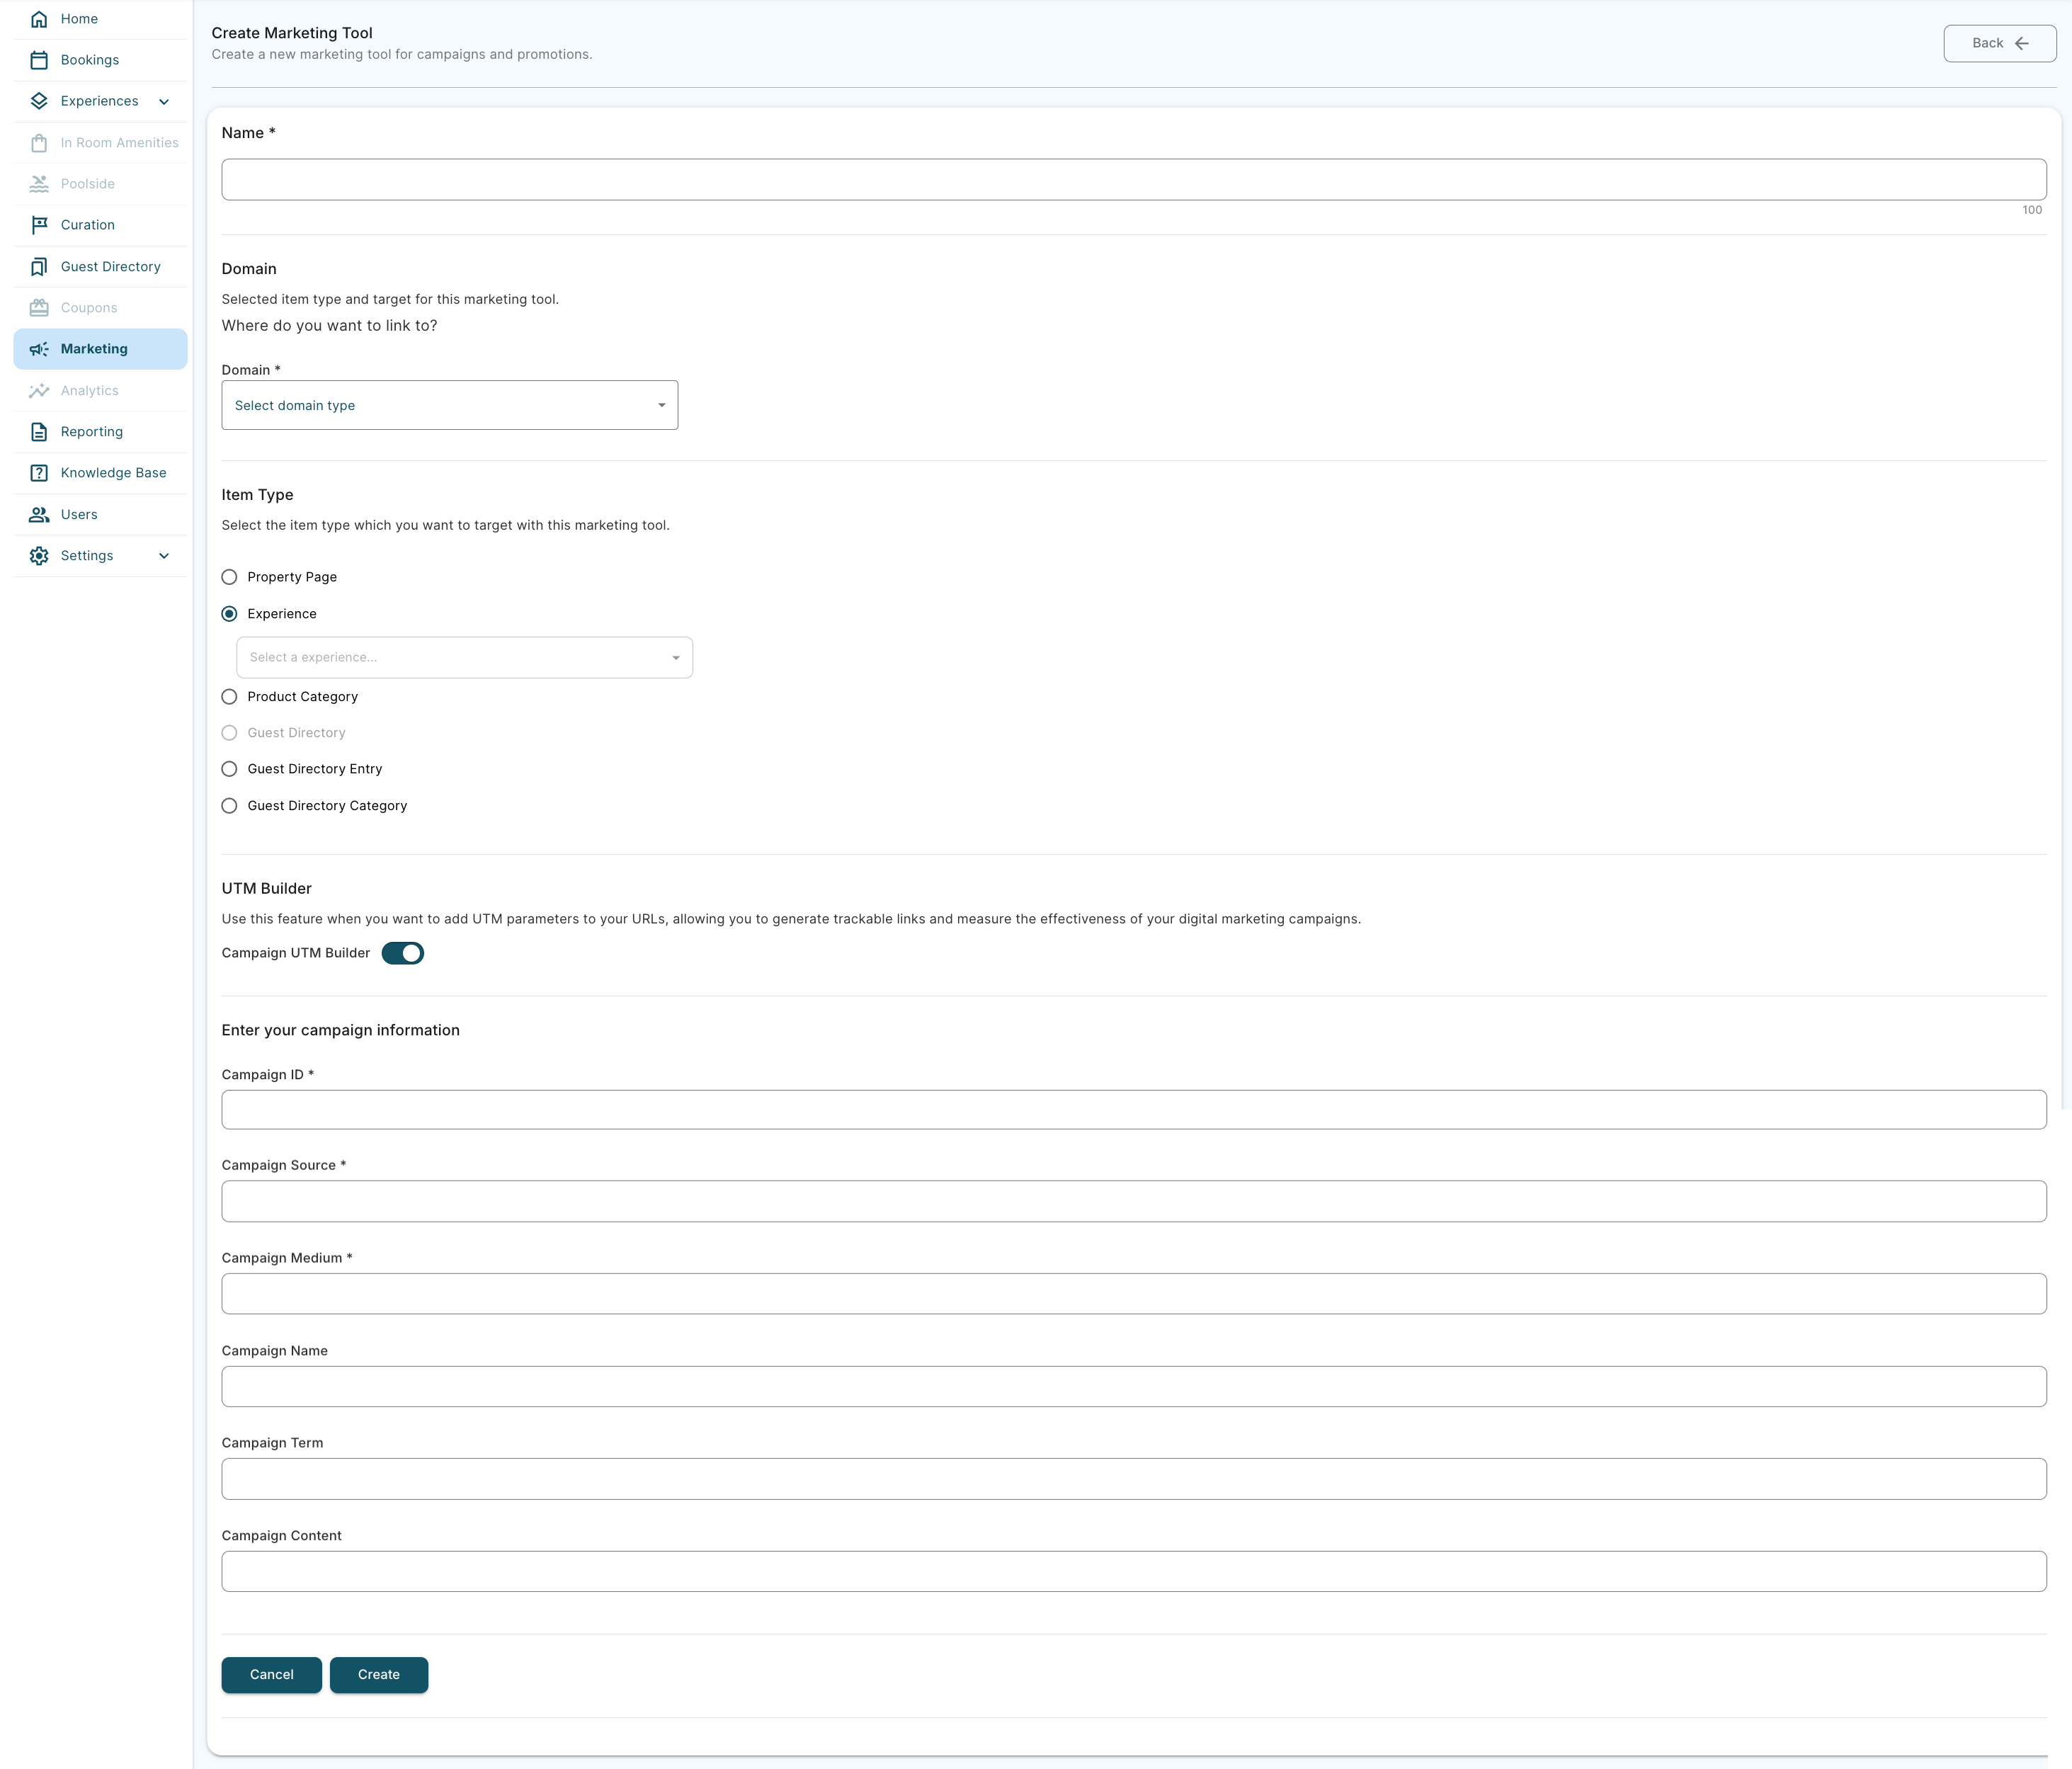Viewport: 2072px width, 1769px height.
Task: Click the Knowledge Base question-mark icon
Action: pyautogui.click(x=39, y=473)
